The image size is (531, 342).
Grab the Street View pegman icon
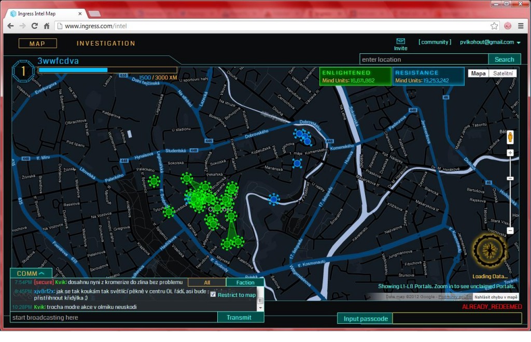pos(510,137)
